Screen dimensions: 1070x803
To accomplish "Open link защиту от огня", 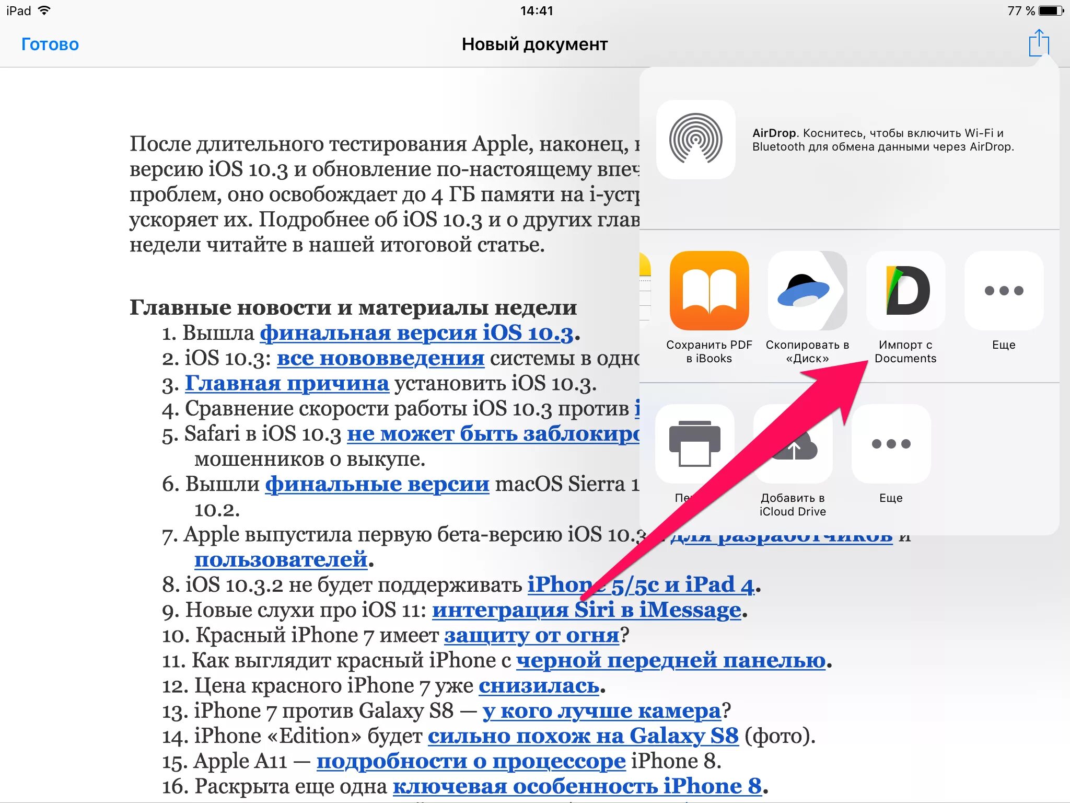I will click(531, 635).
